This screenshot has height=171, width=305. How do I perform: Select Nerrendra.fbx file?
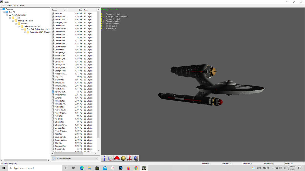[60, 110]
